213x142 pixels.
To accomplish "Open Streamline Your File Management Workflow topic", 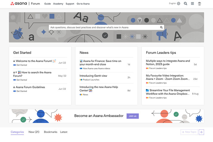I will pyautogui.click(x=168, y=92).
